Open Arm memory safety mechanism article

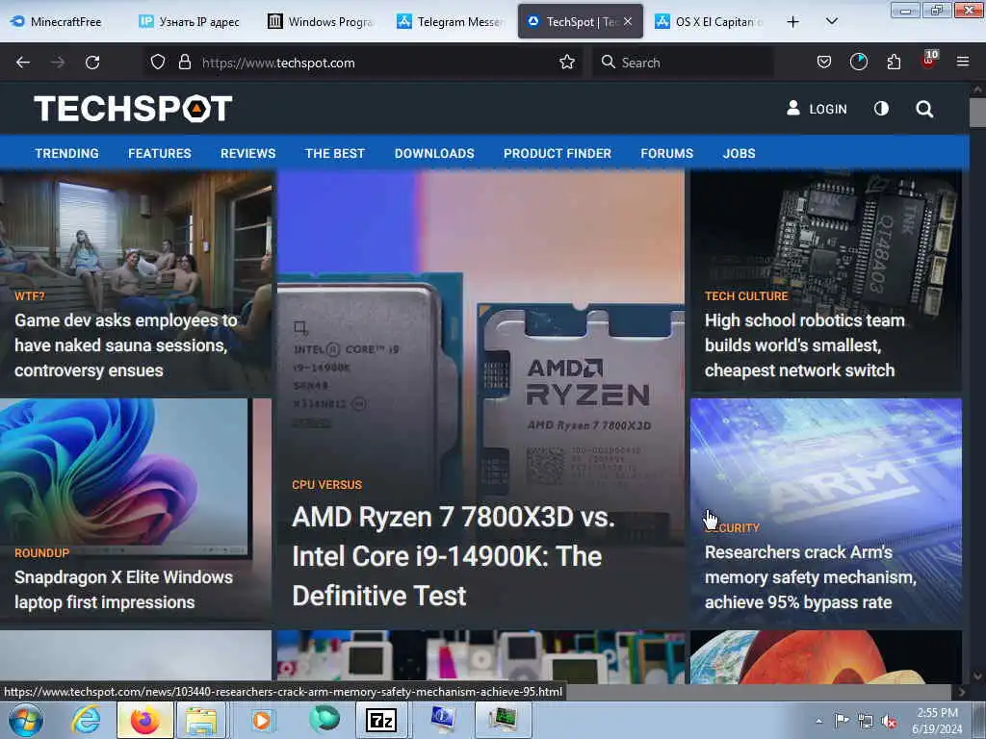(811, 577)
